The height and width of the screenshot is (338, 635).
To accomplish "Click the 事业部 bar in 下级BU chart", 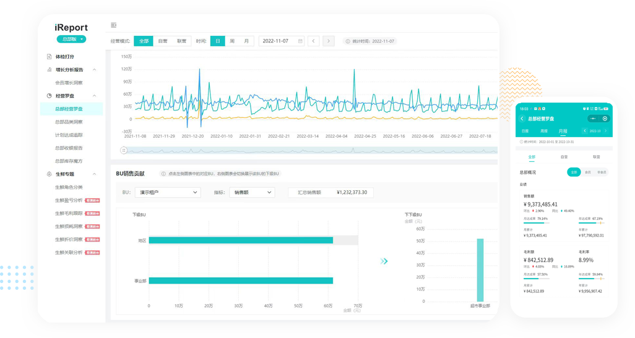I will point(241,281).
